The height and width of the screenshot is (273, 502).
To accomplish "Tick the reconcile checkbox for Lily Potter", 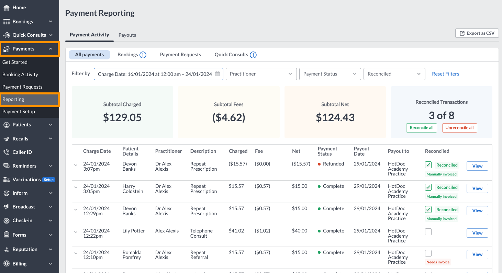I will click(x=428, y=232).
